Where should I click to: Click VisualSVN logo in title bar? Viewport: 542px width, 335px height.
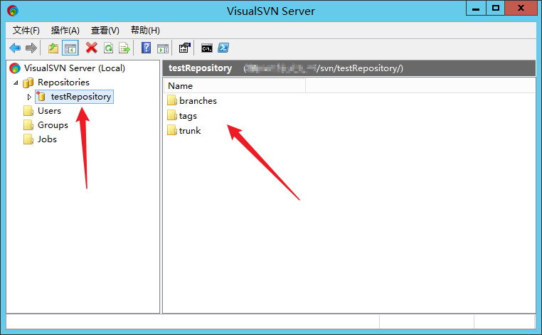pyautogui.click(x=13, y=11)
